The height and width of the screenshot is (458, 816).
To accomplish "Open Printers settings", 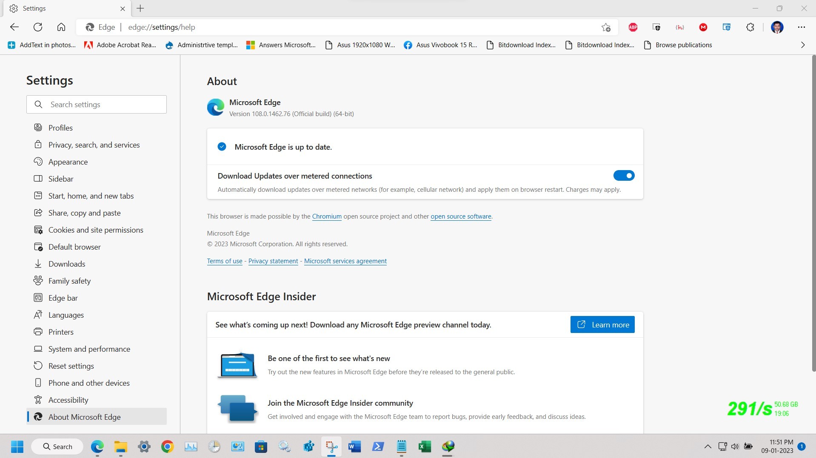I will 97,332.
